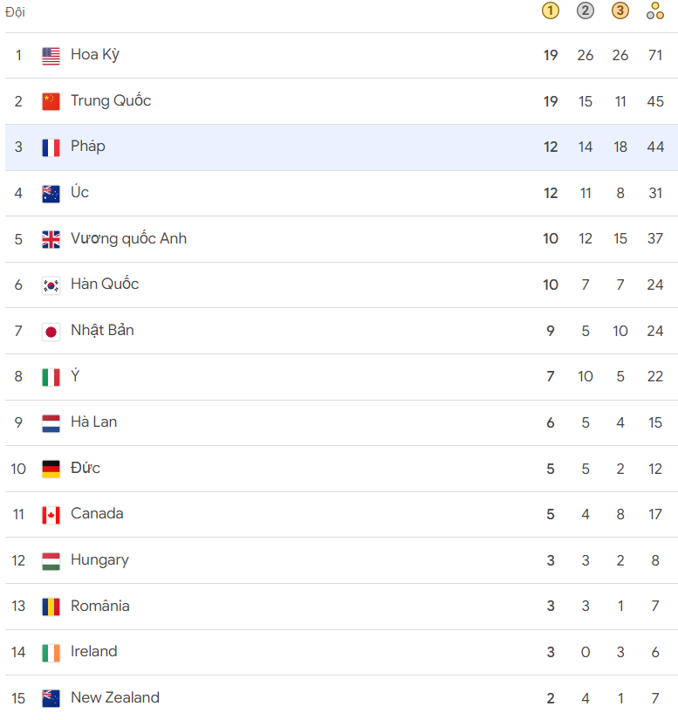Select the Hungary team name
Screen dimensions: 678x720
tap(99, 560)
